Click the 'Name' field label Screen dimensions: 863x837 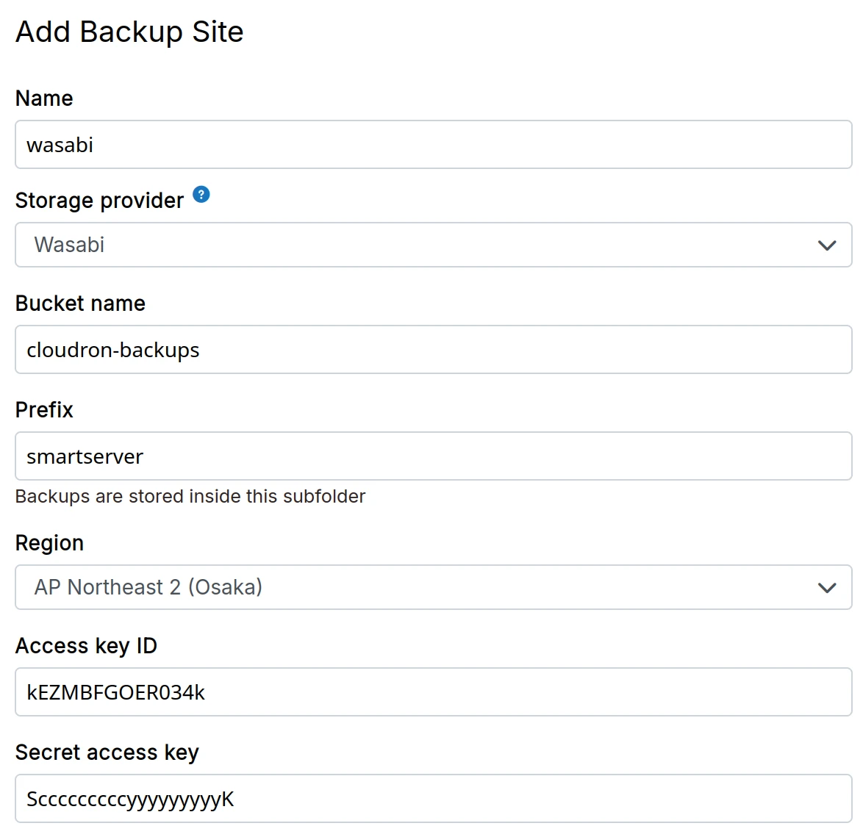pyautogui.click(x=44, y=98)
